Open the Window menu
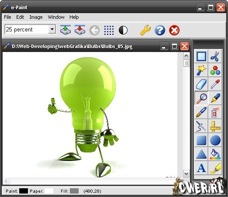The image size is (228, 197). pos(56,17)
